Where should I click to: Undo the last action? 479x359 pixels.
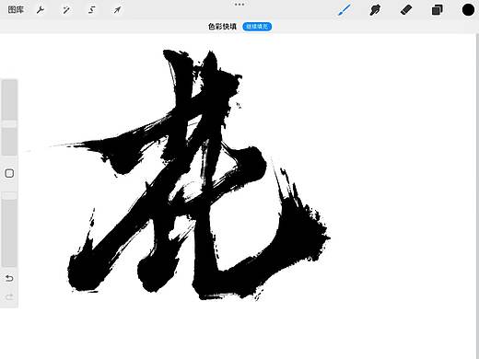9,278
